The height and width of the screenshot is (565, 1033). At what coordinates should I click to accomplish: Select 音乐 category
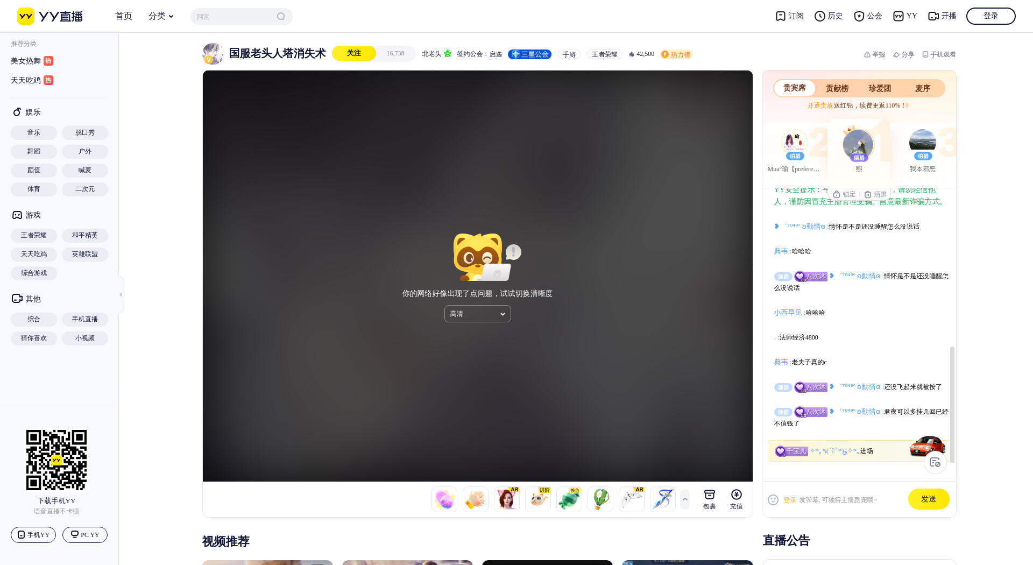pyautogui.click(x=34, y=132)
